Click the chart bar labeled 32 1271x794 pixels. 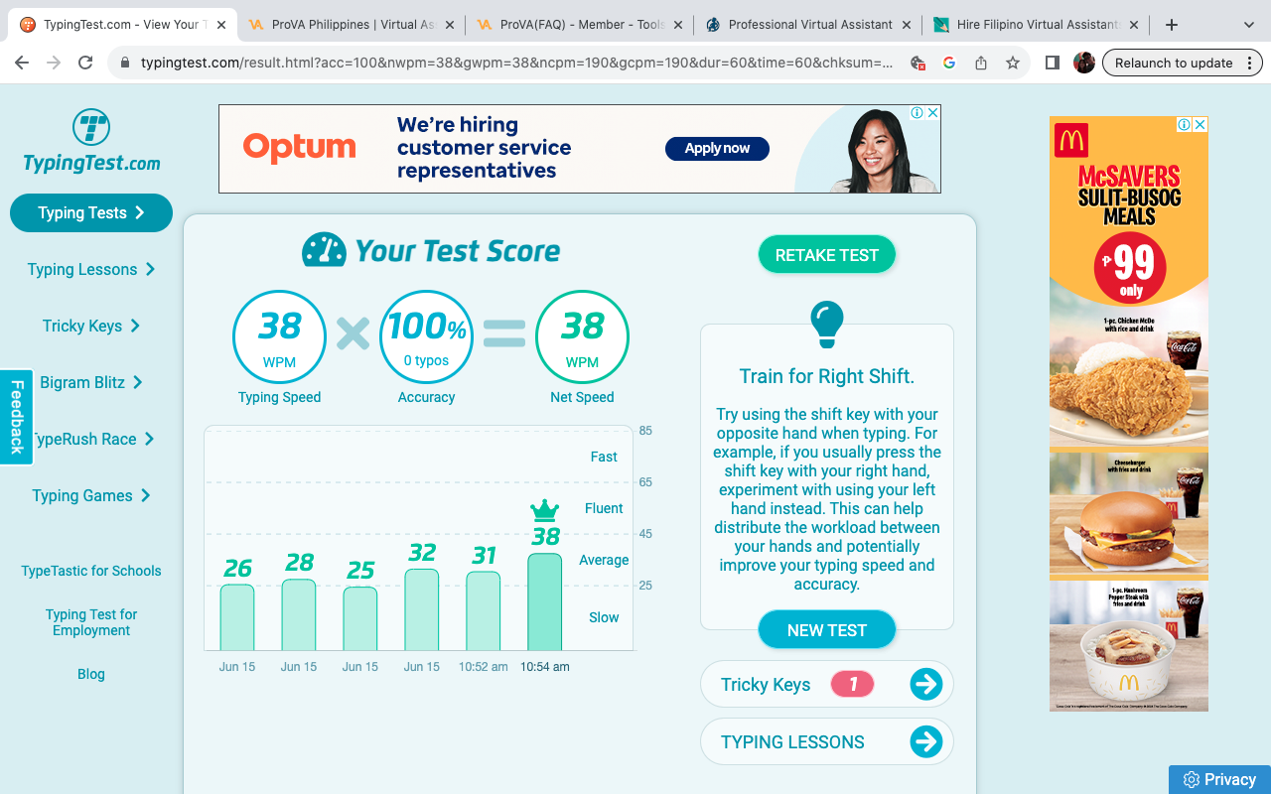click(422, 609)
